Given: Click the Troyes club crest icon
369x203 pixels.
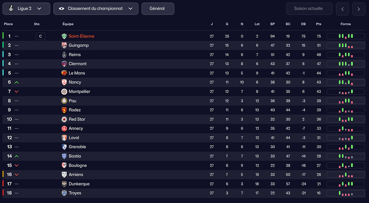Looking at the screenshot, I should pyautogui.click(x=64, y=193).
